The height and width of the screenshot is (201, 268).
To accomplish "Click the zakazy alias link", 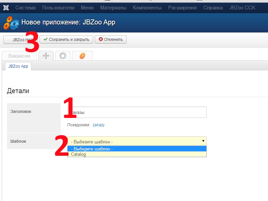I will 98,125.
